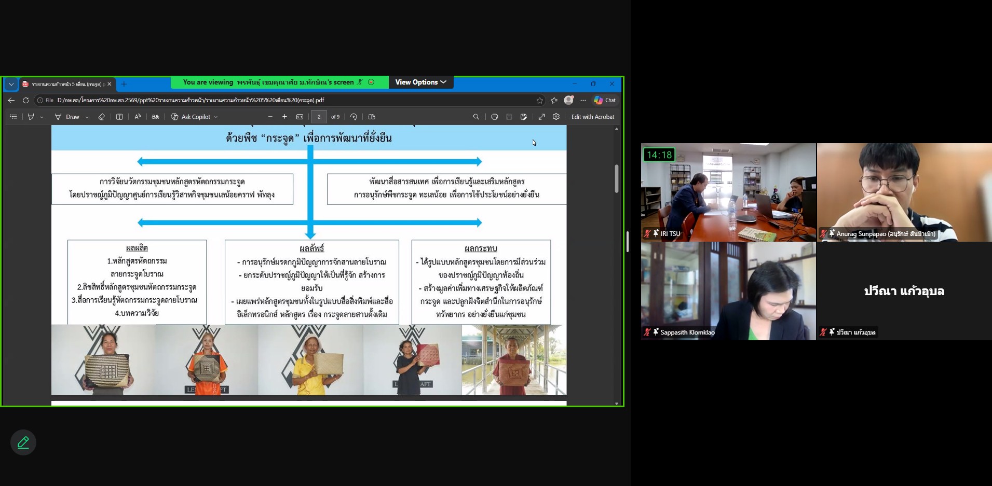The width and height of the screenshot is (992, 486).
Task: Click Edit with Acrobat
Action: pyautogui.click(x=592, y=117)
